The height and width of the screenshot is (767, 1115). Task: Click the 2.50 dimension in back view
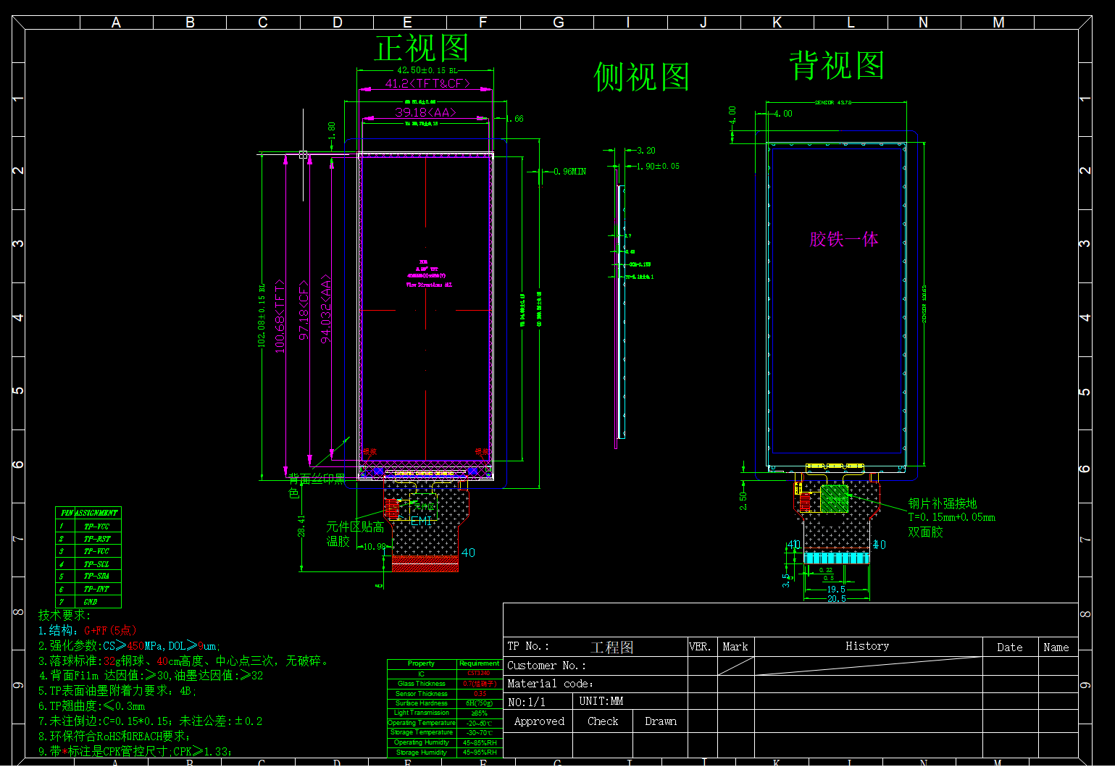click(743, 501)
